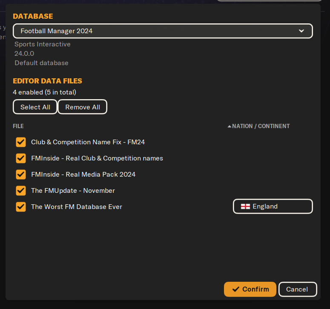The image size is (330, 309).
Task: Sort by the NATION / CONTINENT column header
Action: (x=261, y=126)
